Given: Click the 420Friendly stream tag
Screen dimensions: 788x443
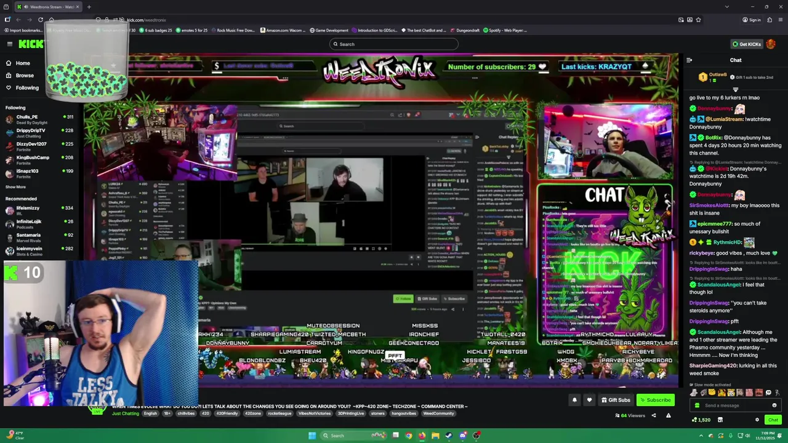Looking at the screenshot, I should tap(228, 413).
